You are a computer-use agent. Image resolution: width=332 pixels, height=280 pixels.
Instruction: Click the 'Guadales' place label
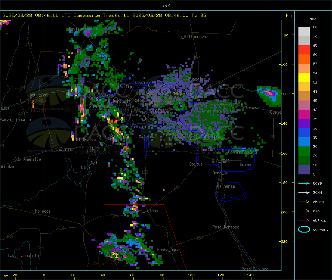tap(197, 79)
